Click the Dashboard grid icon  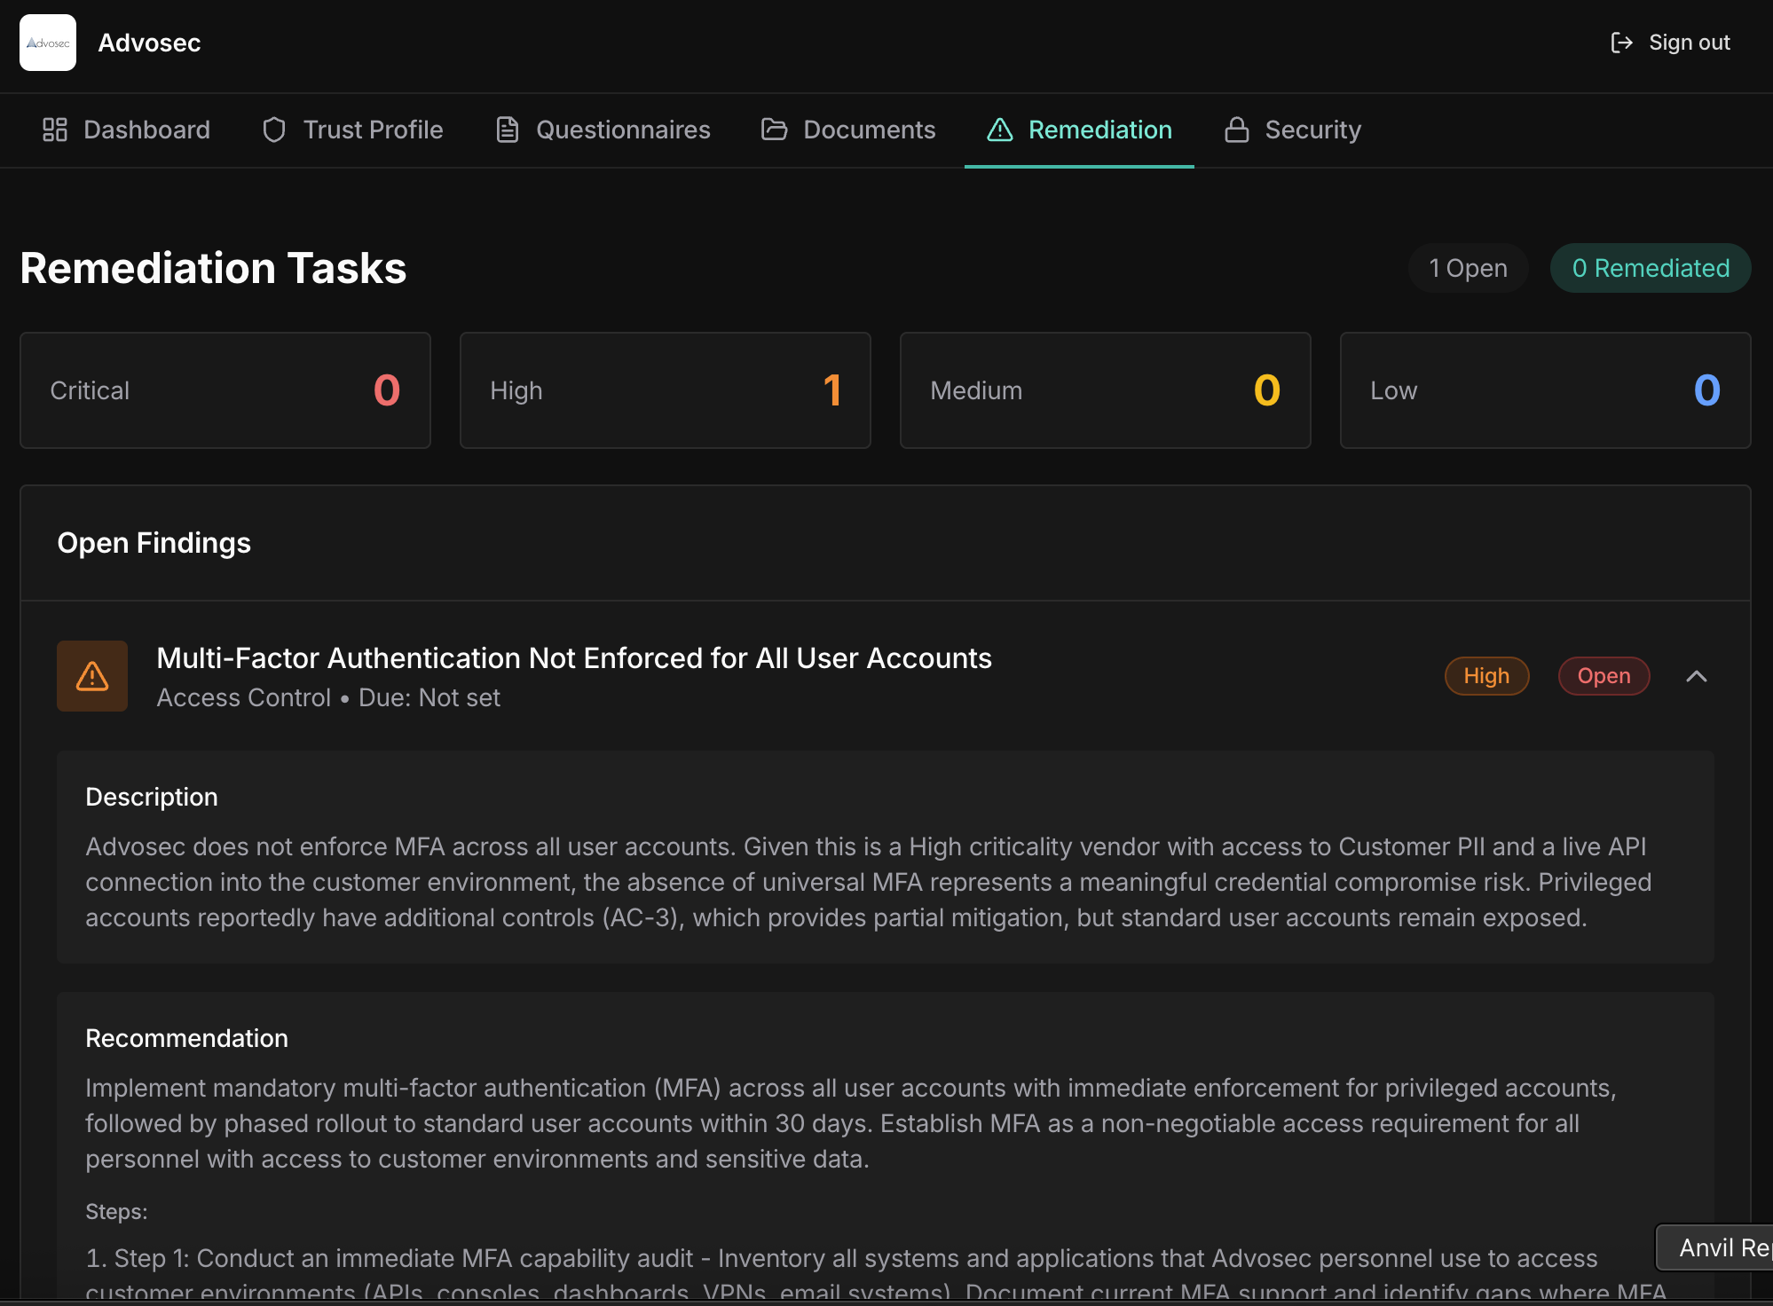[55, 130]
